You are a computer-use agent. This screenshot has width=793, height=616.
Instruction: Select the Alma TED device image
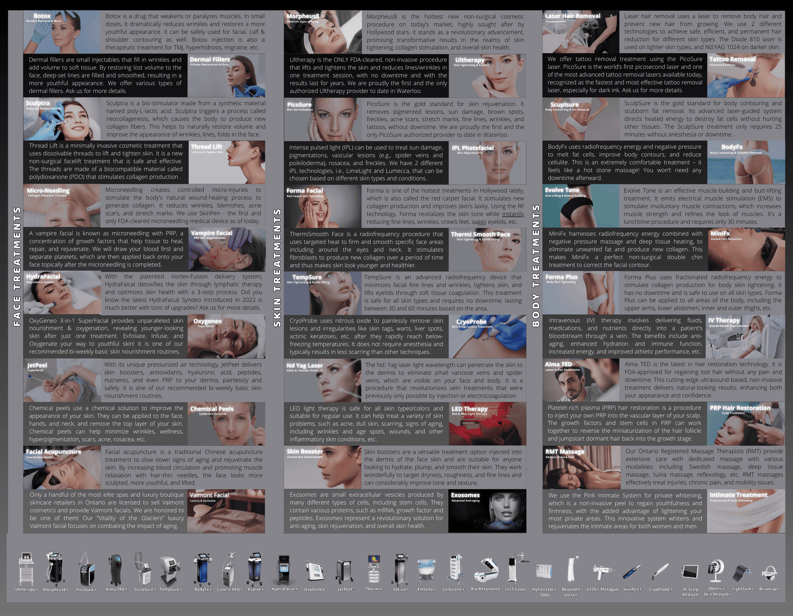pyautogui.click(x=116, y=570)
